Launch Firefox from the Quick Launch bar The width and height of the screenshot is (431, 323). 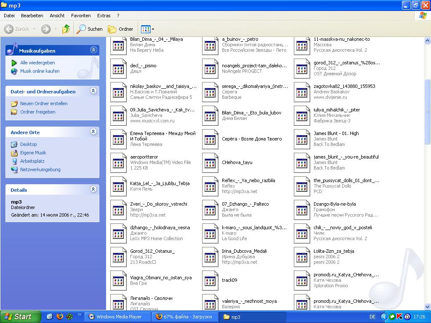point(59,316)
